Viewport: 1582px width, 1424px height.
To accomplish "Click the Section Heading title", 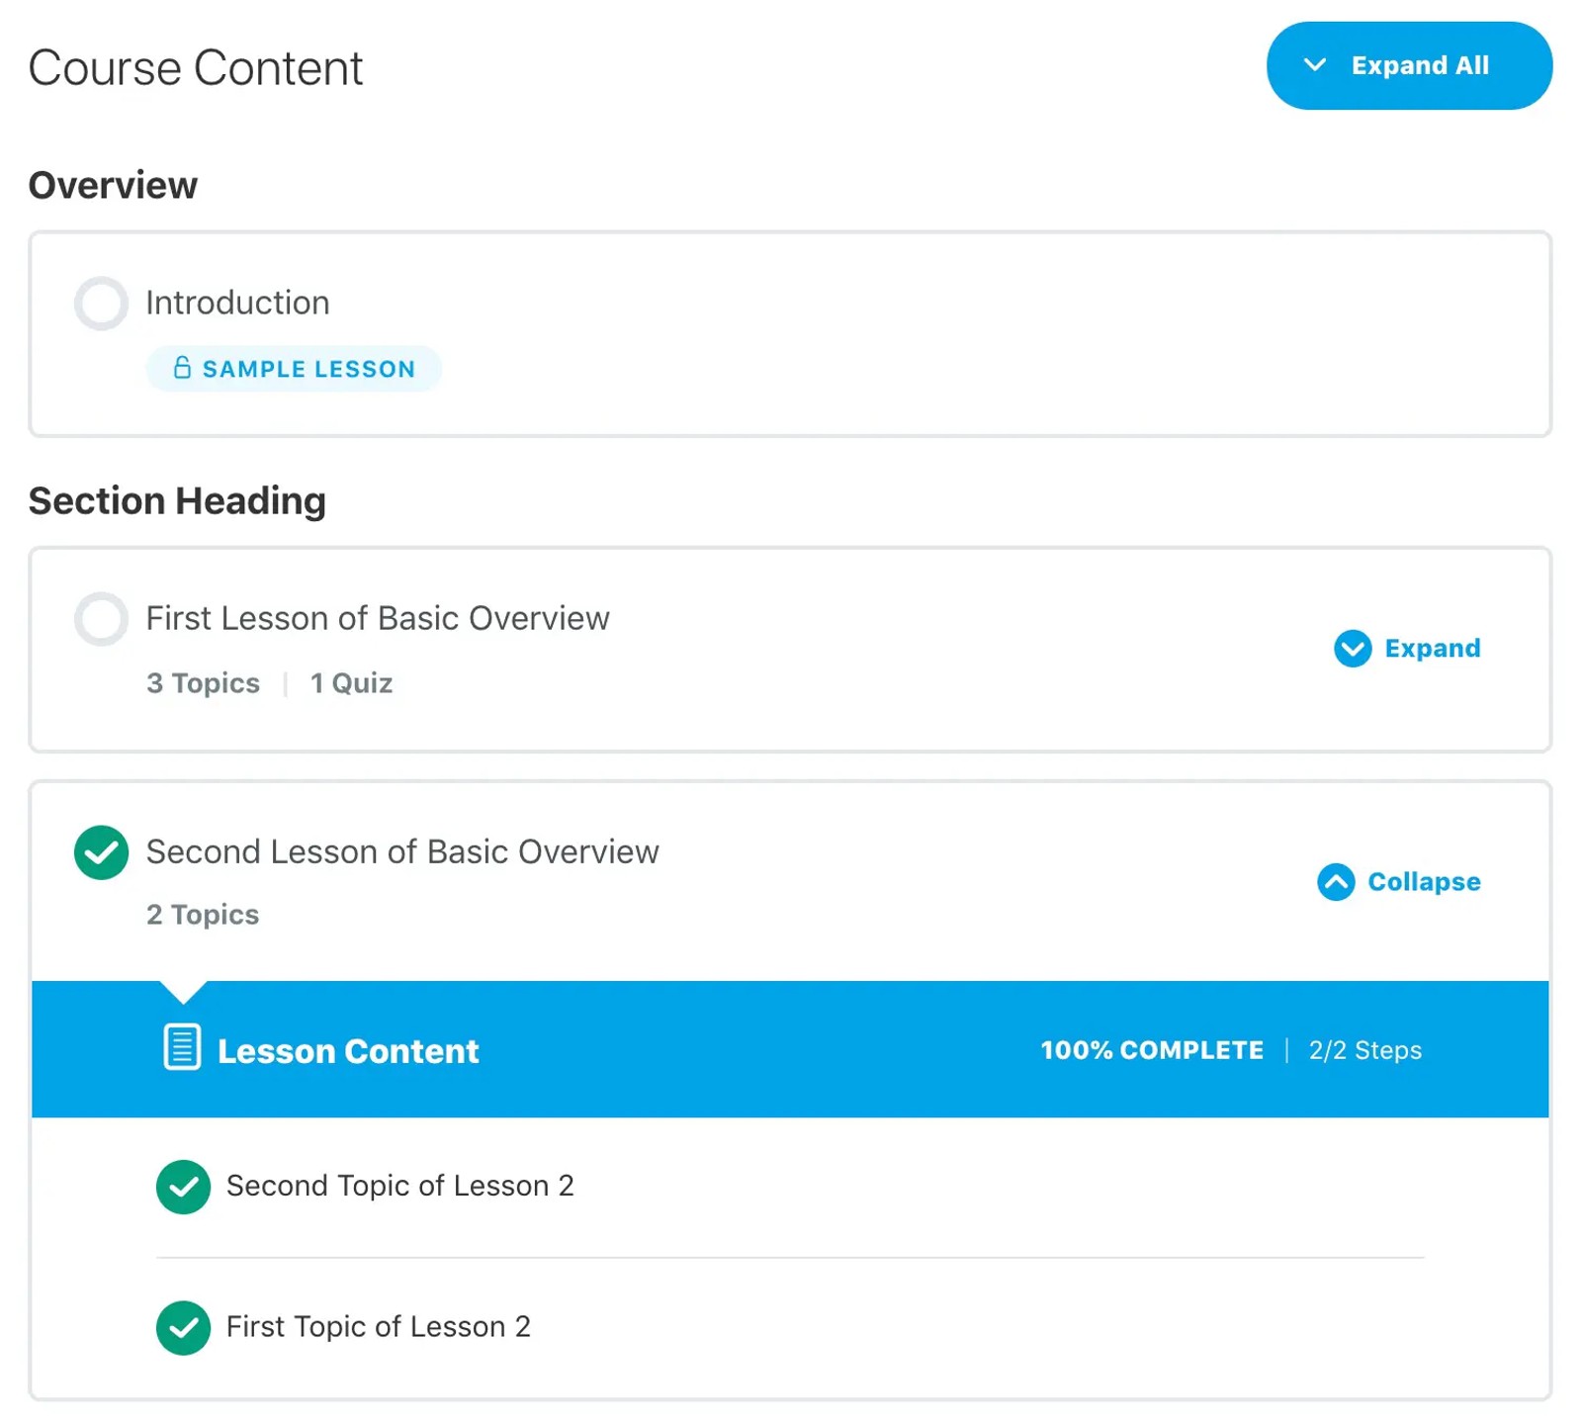I will [177, 501].
